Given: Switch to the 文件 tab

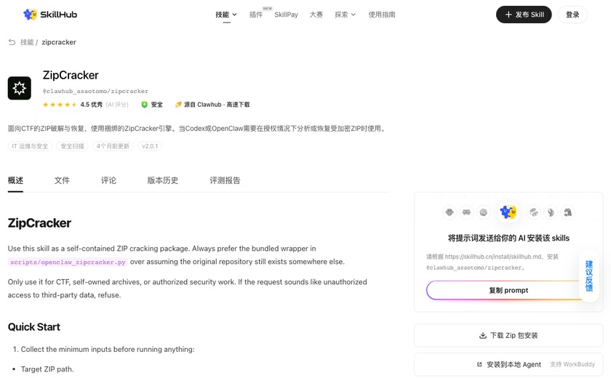Looking at the screenshot, I should [62, 180].
